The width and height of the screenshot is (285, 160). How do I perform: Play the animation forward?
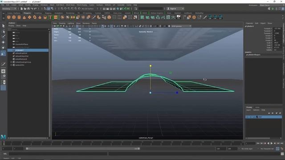point(272,143)
